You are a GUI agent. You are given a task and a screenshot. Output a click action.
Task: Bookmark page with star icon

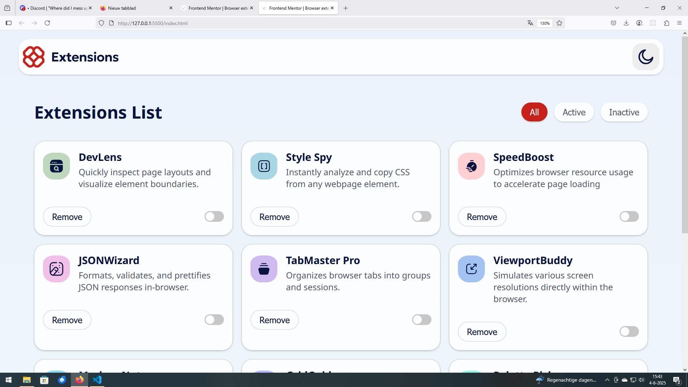click(x=559, y=23)
